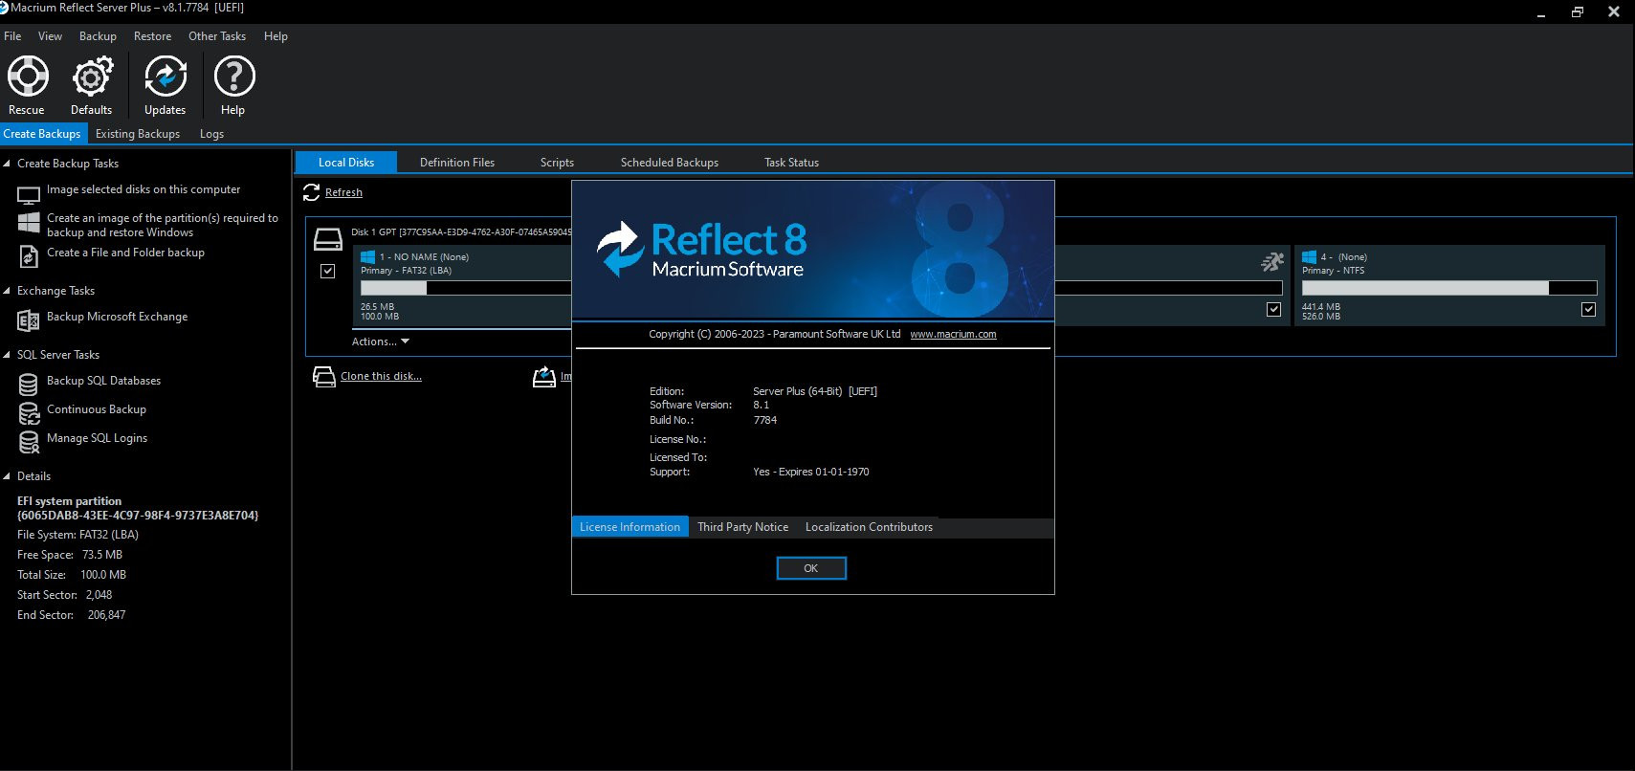Restore down the Macrium Reflect window
The height and width of the screenshot is (771, 1635).
(x=1577, y=12)
